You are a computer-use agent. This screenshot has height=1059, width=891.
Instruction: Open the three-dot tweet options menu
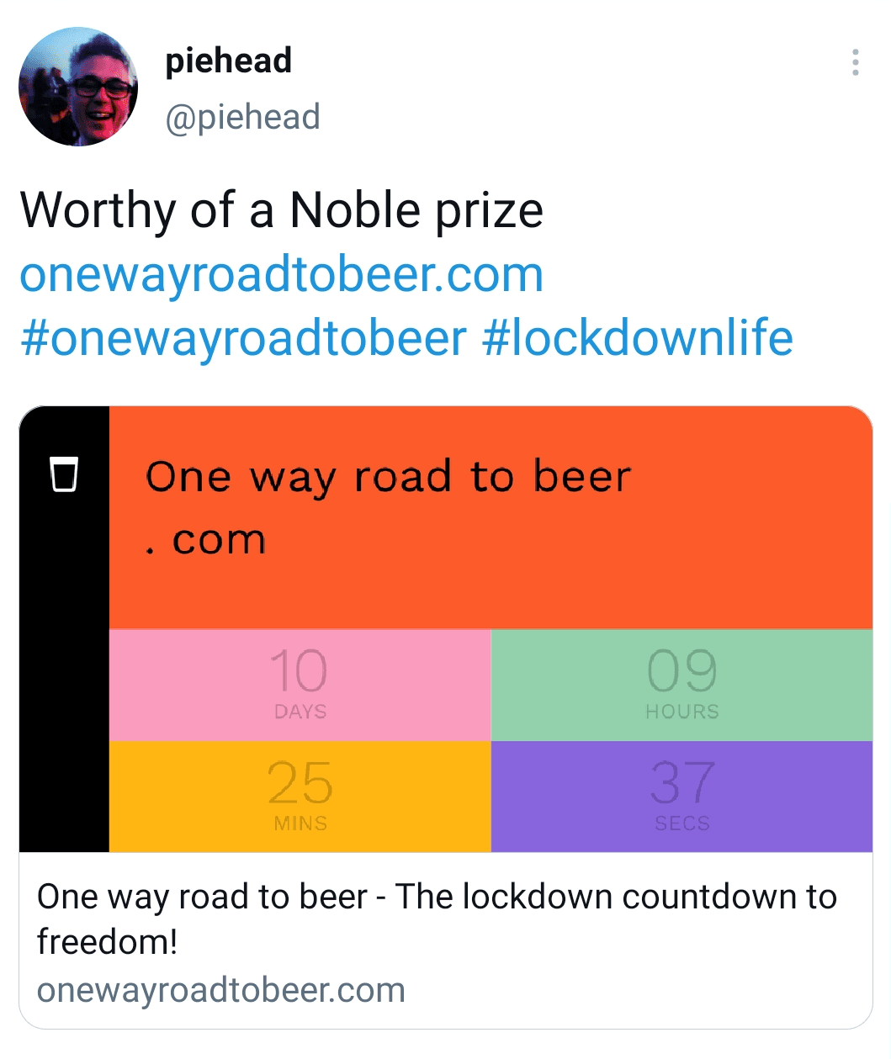pyautogui.click(x=855, y=63)
